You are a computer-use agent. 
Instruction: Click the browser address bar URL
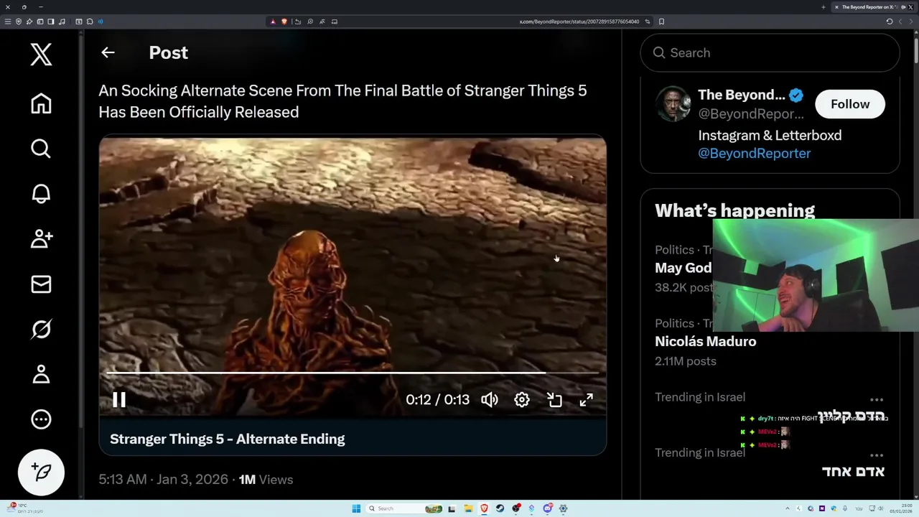click(579, 22)
